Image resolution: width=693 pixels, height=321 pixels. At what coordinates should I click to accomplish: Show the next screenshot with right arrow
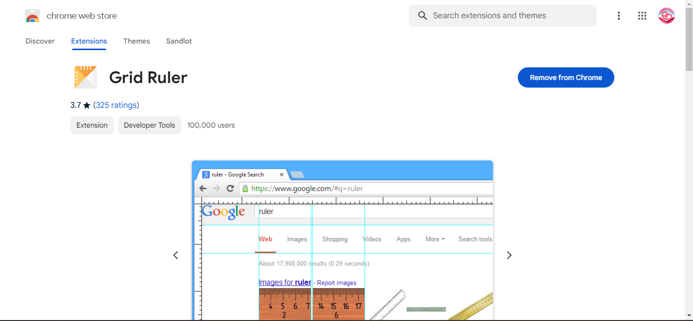coord(509,255)
